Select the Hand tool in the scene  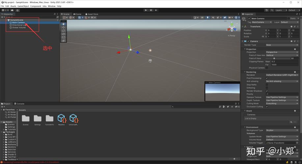pyautogui.click(x=64, y=24)
